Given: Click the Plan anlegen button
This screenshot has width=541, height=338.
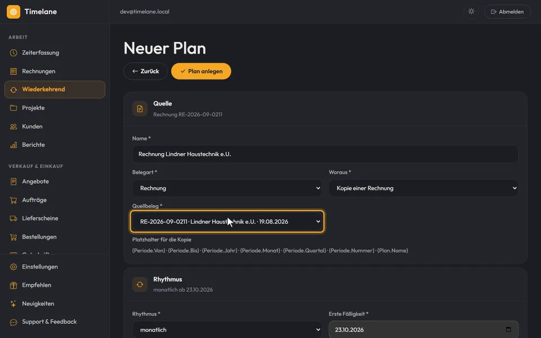Looking at the screenshot, I should point(201,72).
